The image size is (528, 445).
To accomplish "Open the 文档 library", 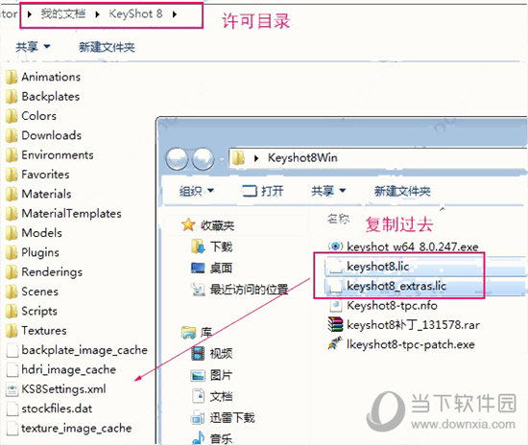I will (212, 396).
